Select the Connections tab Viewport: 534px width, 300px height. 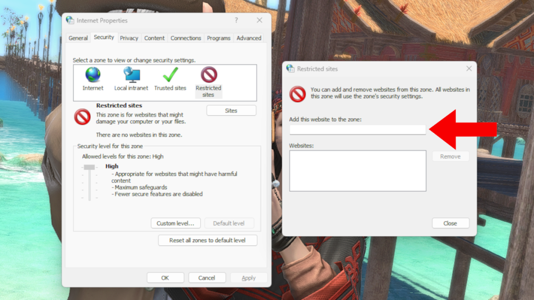[186, 37]
